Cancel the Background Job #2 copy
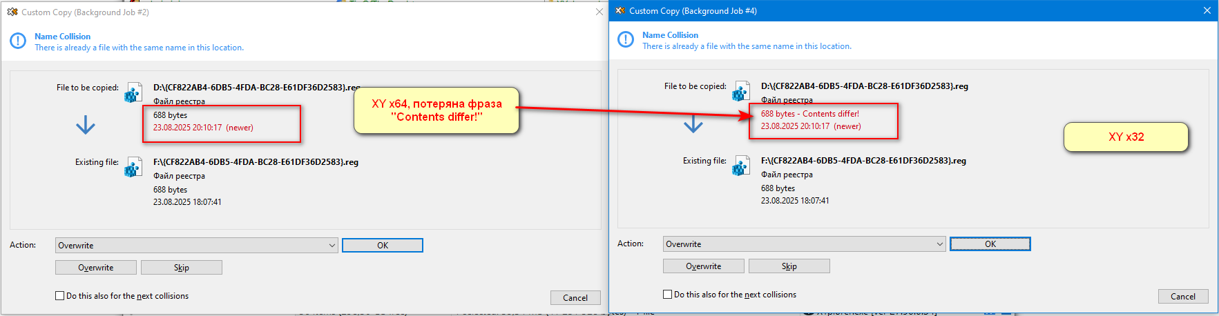 click(575, 298)
